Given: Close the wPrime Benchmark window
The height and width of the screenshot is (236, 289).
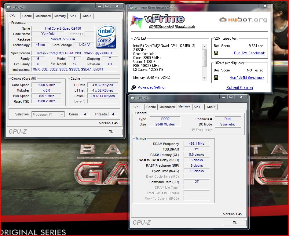Looking at the screenshot, I should [x=265, y=6].
